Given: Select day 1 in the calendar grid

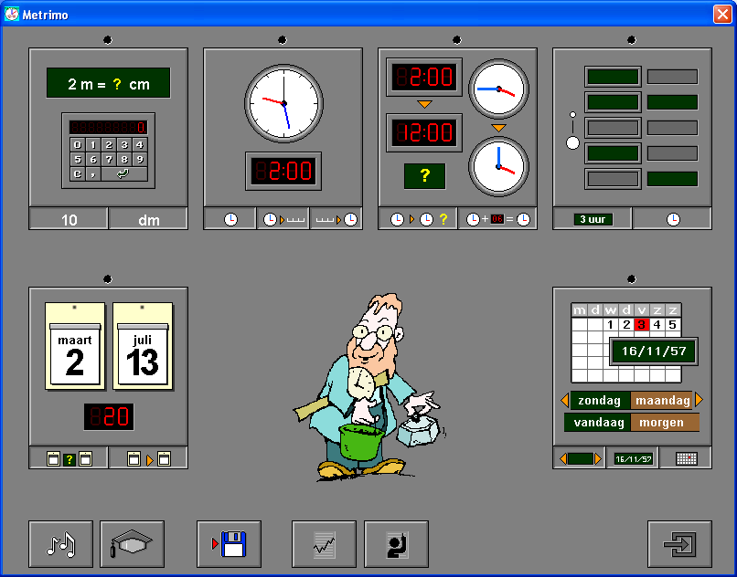Looking at the screenshot, I should [611, 324].
